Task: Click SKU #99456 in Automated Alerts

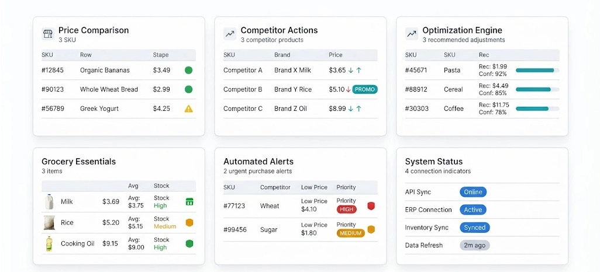Action: tap(235, 229)
